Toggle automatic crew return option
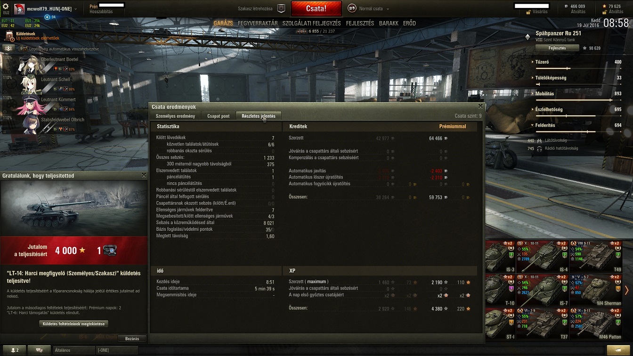The width and height of the screenshot is (633, 356). 24,49
